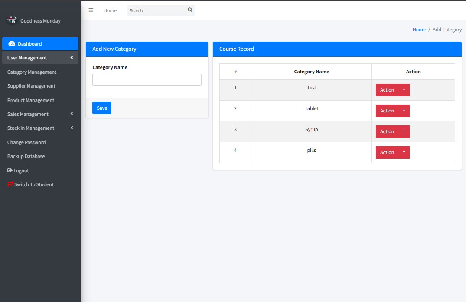Open Action dropdown caret for Test row
Image resolution: width=466 pixels, height=302 pixels.
[x=404, y=90]
